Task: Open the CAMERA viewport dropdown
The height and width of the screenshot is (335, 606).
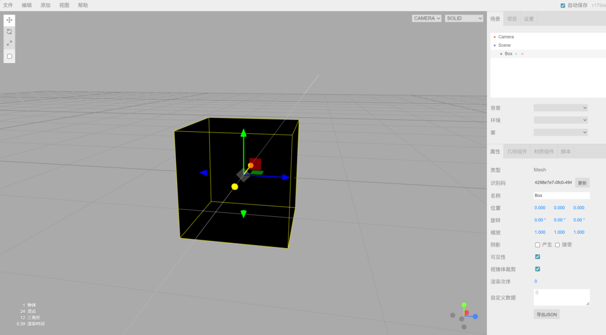Action: pos(427,19)
